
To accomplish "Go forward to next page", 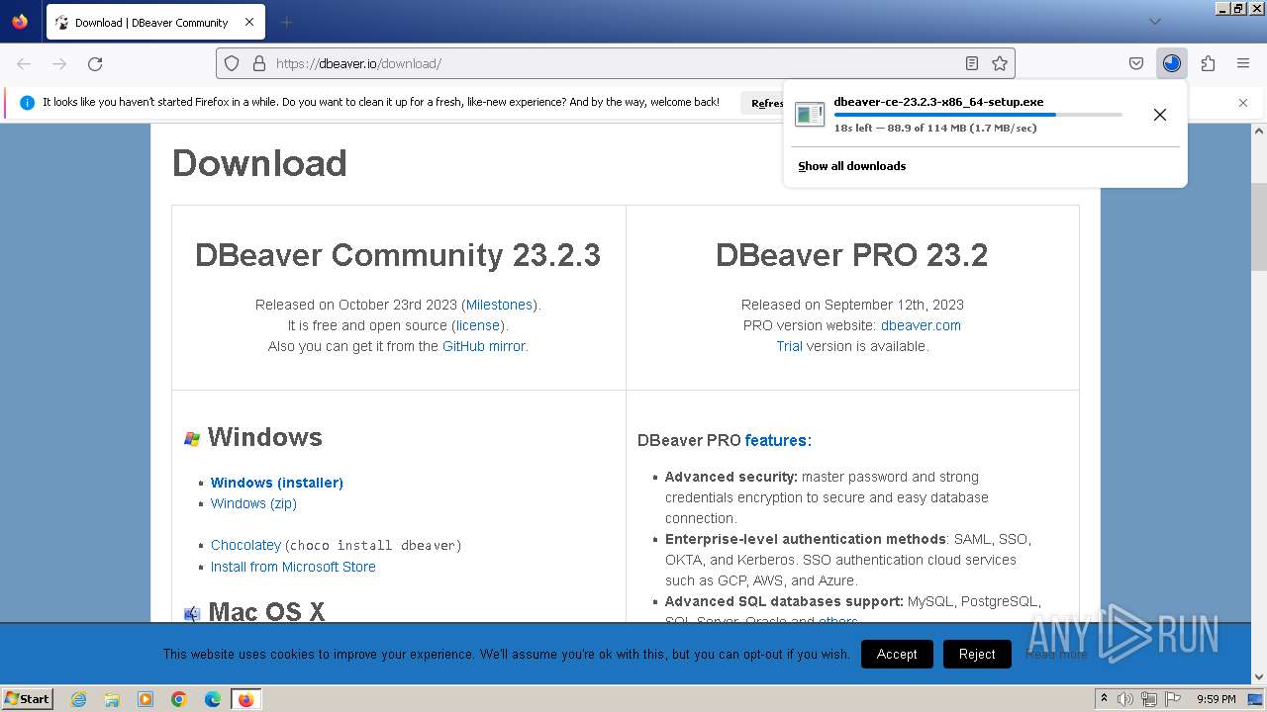I will [x=59, y=63].
